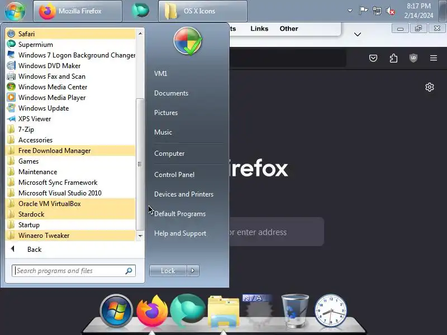This screenshot has width=447, height=335.
Task: Expand the Oracle VM VirtualBox folder
Action: pyautogui.click(x=70, y=204)
